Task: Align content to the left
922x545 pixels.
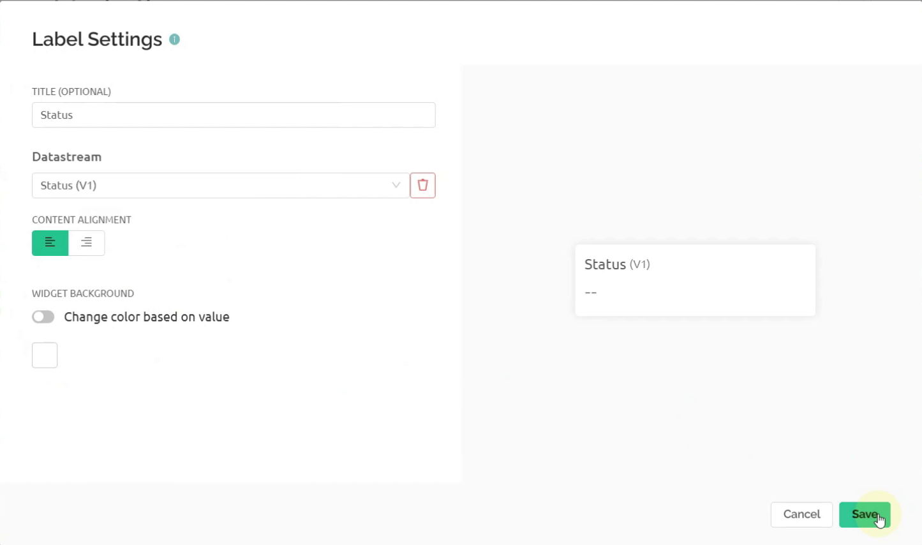Action: pyautogui.click(x=50, y=243)
